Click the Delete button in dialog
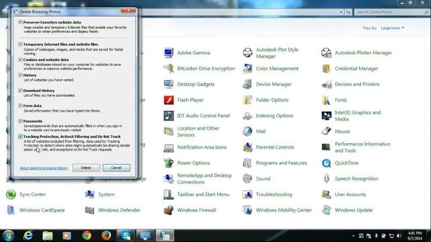 [x=86, y=167]
